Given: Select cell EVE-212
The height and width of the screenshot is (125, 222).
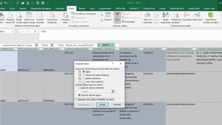Looking at the screenshot, I should click(x=78, y=61).
